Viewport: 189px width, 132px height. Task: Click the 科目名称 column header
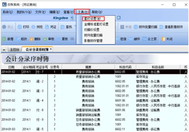tap(158, 67)
